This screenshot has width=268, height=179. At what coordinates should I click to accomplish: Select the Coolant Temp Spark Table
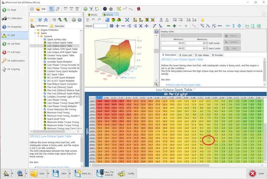pyautogui.click(x=60, y=55)
